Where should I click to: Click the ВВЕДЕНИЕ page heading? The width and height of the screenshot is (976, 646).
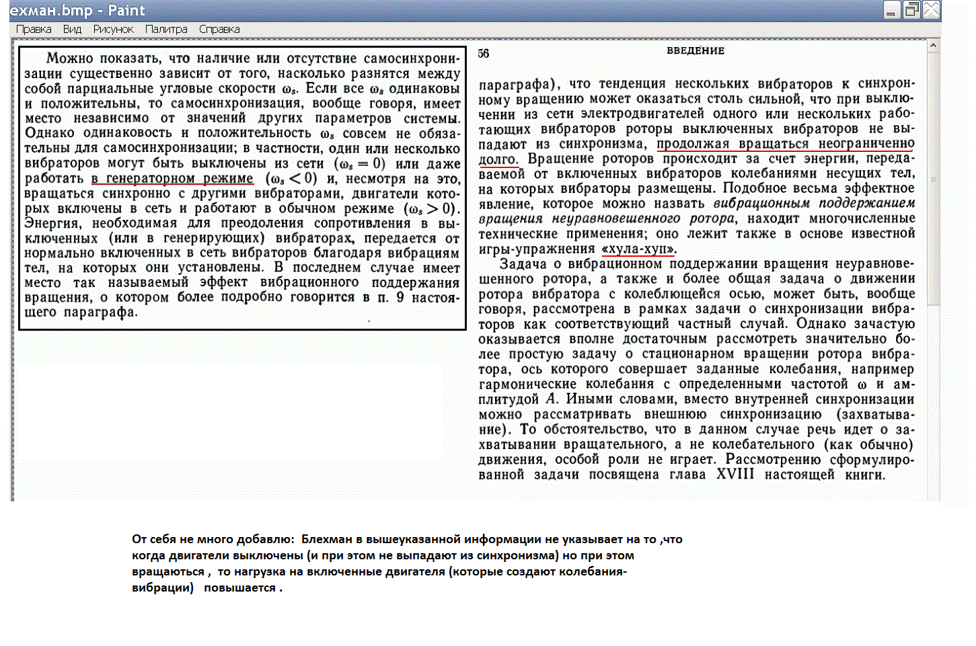[696, 50]
